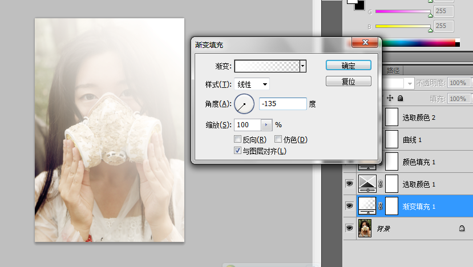
Task: Select the 曲线 1 layer name
Action: 412,140
